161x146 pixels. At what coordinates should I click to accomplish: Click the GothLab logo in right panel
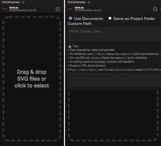point(70,9)
